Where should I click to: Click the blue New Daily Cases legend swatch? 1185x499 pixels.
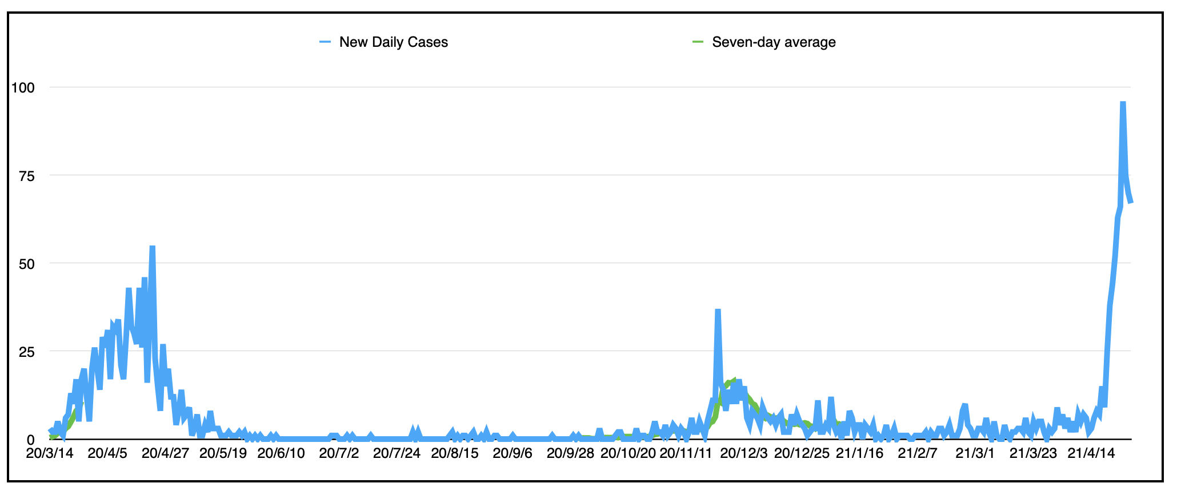325,42
